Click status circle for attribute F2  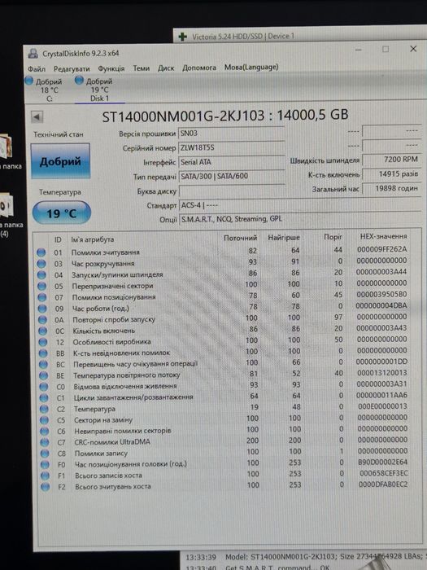pos(46,487)
